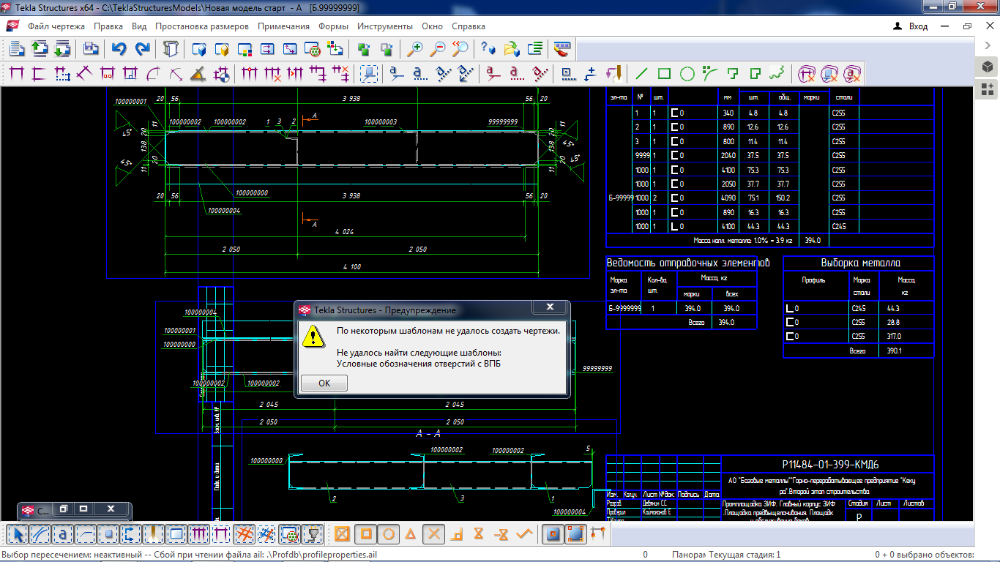Toggle snap to center points circle
The image size is (1000, 562).
tap(389, 534)
